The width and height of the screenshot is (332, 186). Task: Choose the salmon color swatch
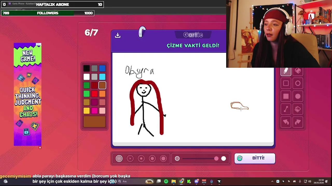tap(102, 102)
